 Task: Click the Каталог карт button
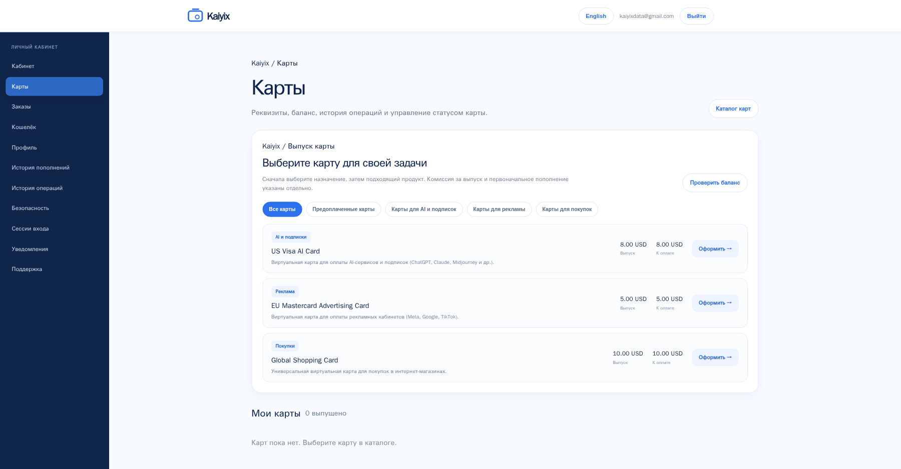733,108
